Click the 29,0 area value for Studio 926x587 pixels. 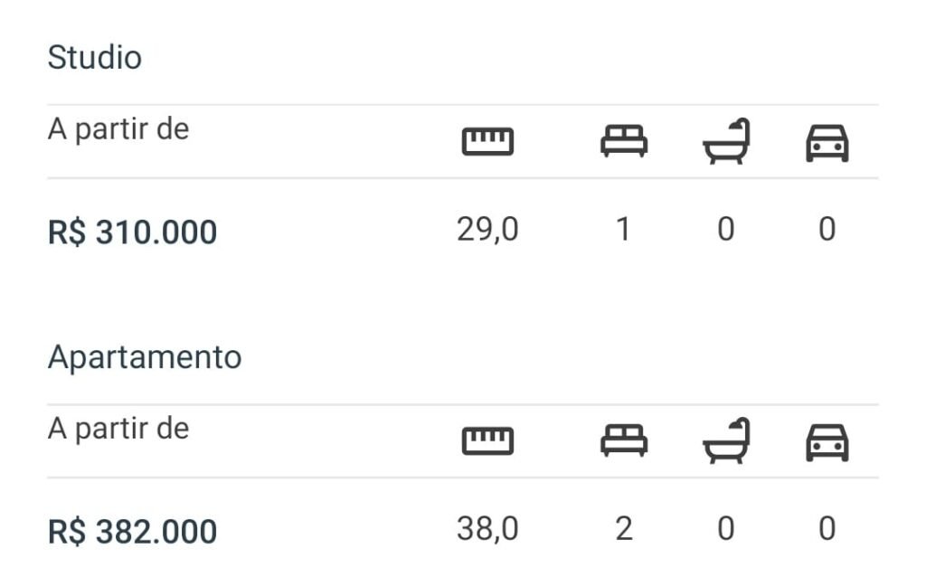click(487, 230)
